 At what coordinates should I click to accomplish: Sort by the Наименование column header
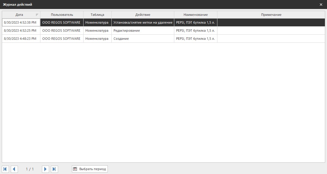coord(196,15)
